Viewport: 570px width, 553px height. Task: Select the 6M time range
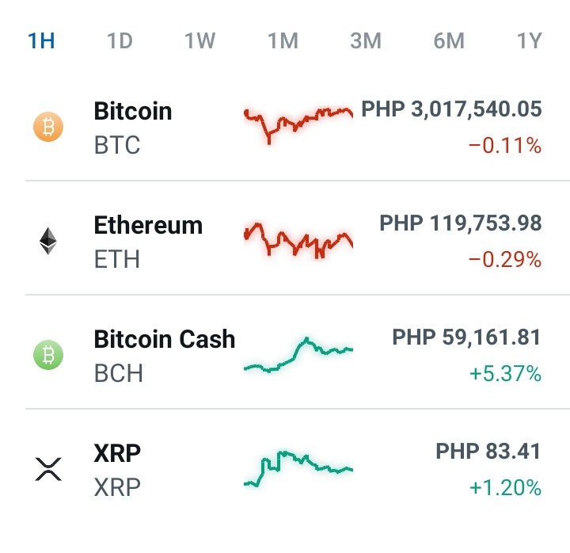[449, 40]
